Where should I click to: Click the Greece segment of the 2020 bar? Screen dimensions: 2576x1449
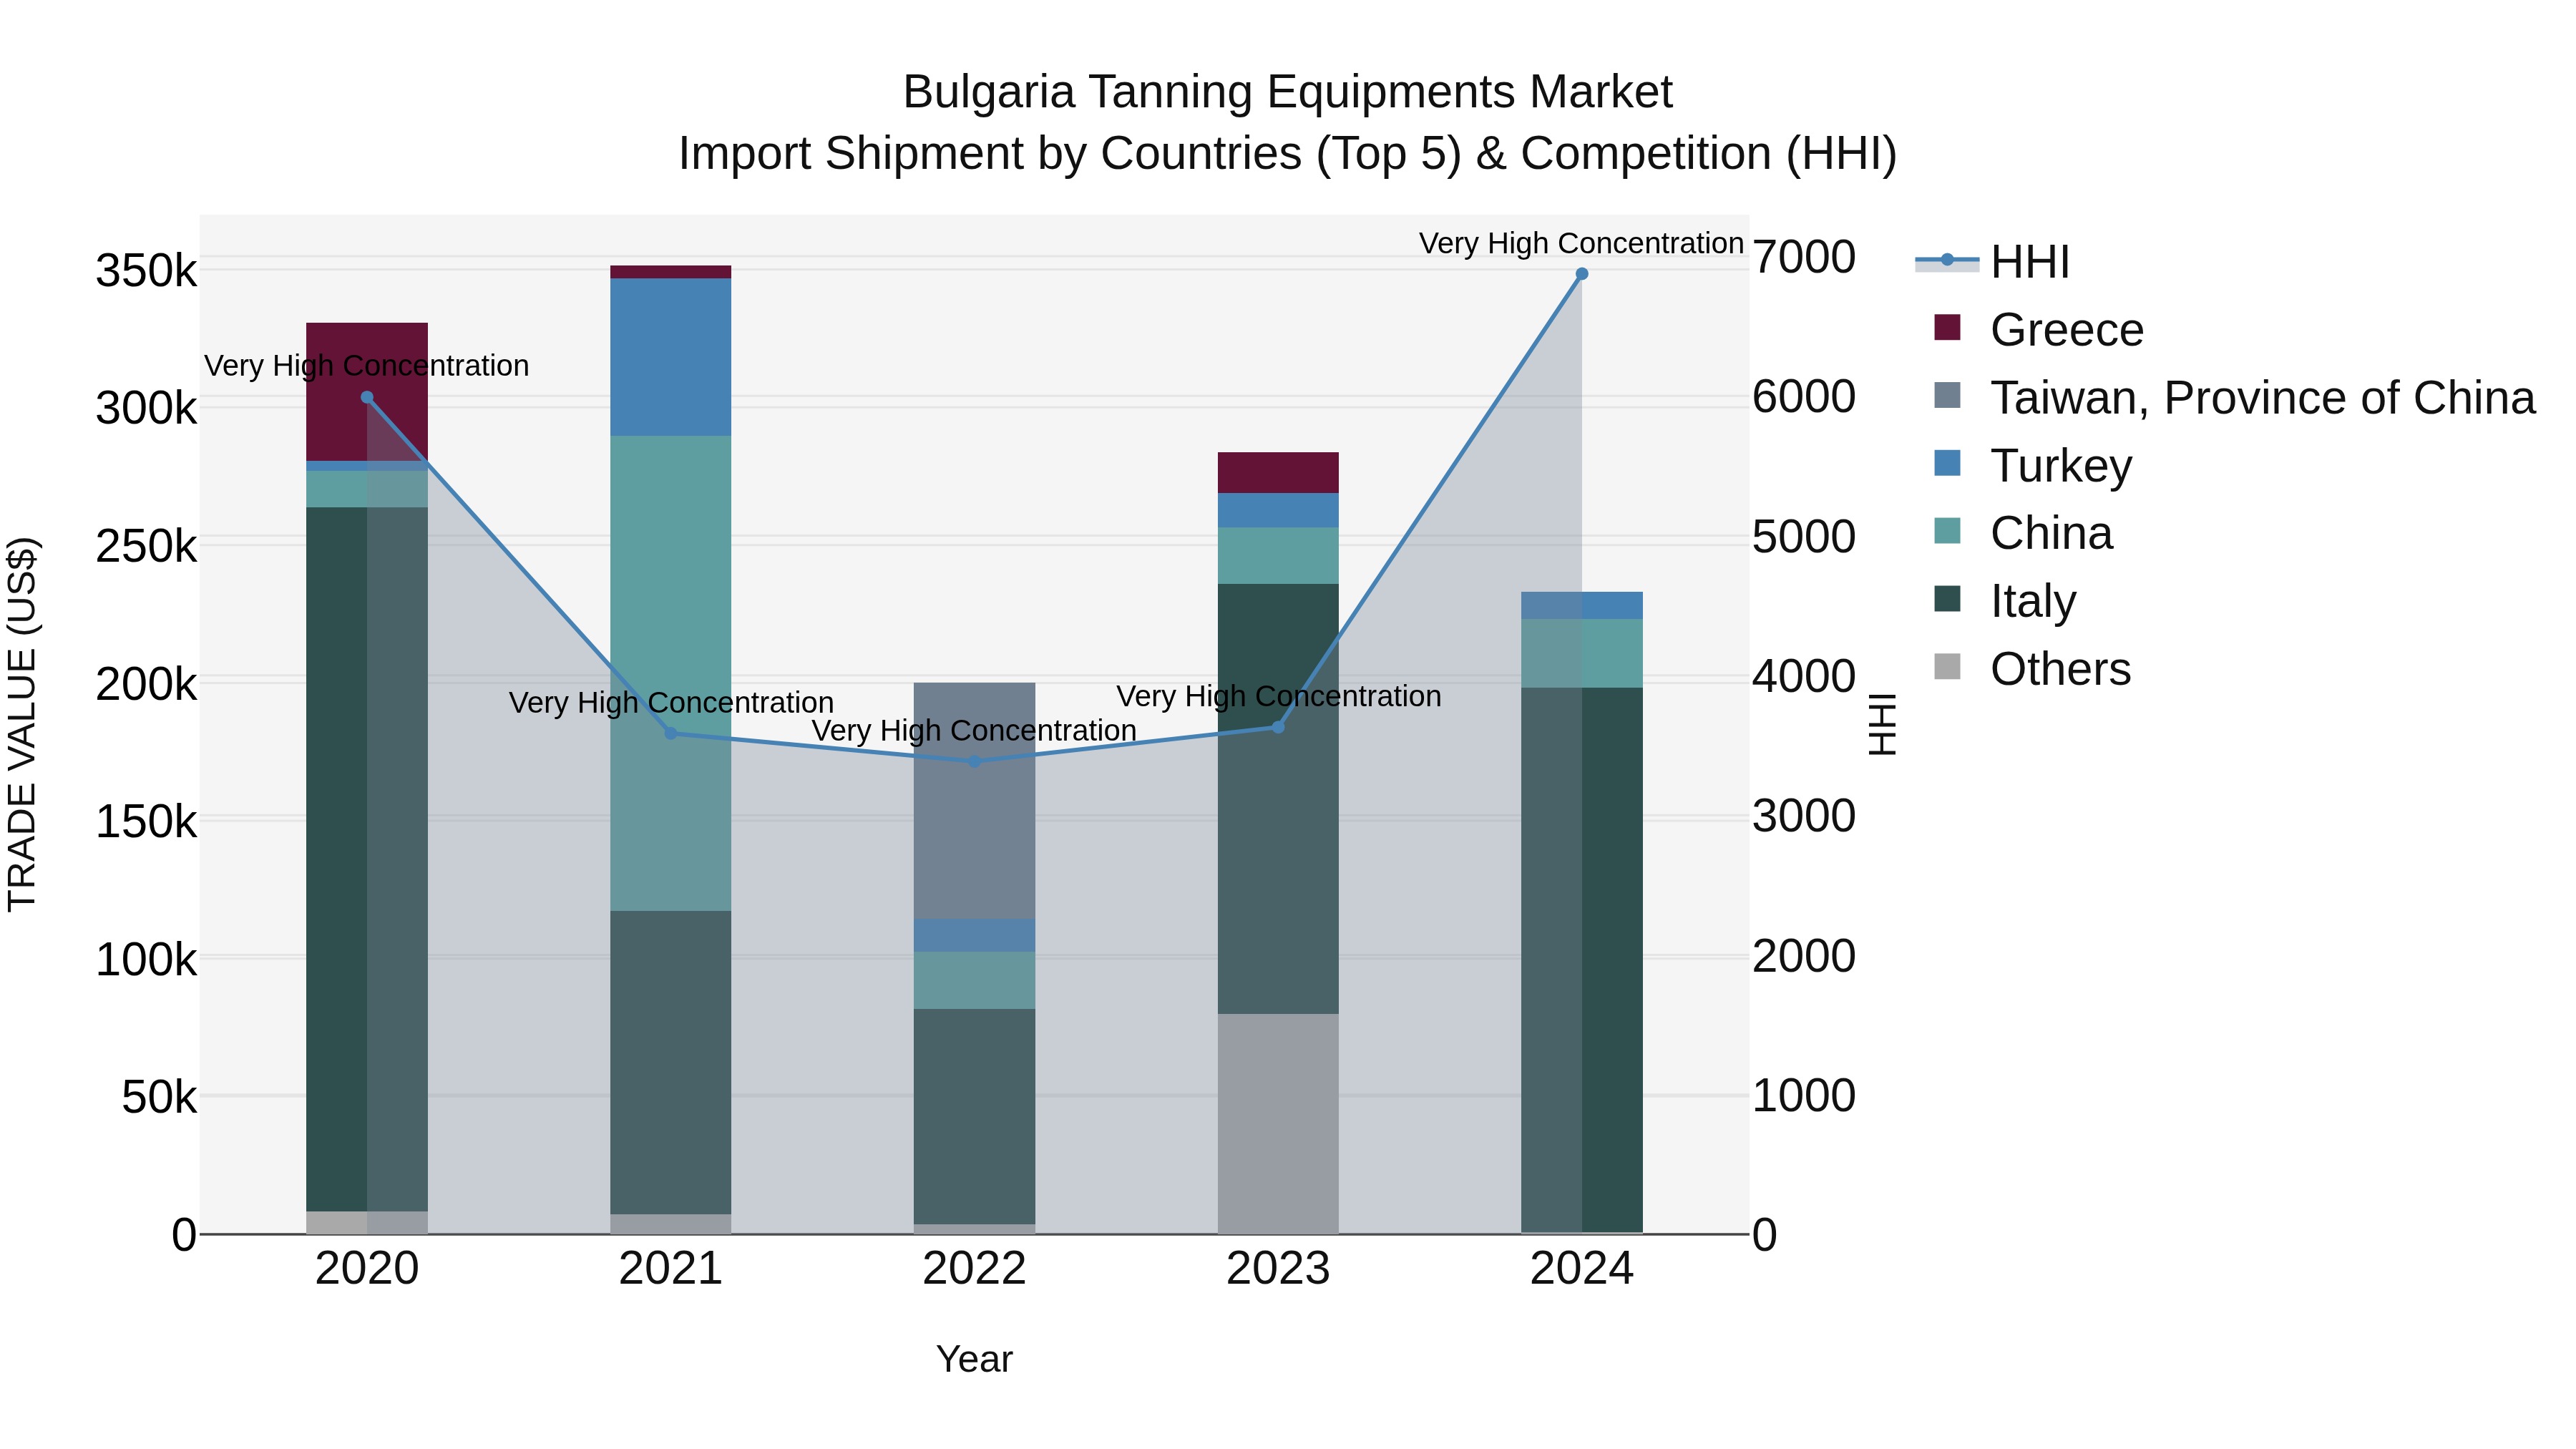(x=367, y=392)
